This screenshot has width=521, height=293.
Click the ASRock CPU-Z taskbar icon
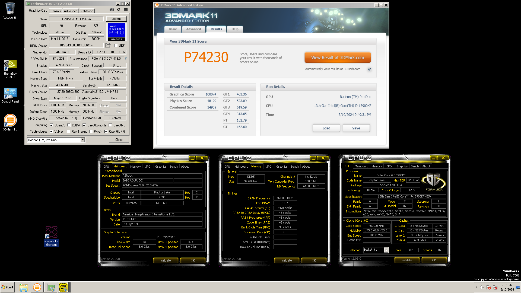(63, 287)
